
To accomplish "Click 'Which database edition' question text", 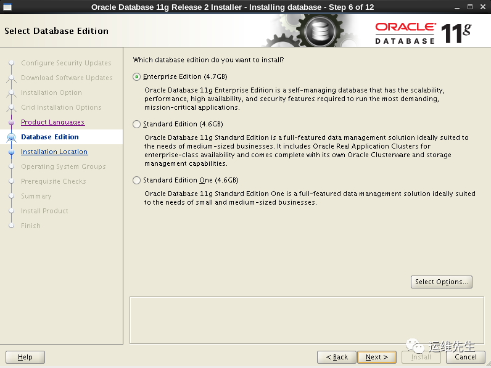I will 208,60.
